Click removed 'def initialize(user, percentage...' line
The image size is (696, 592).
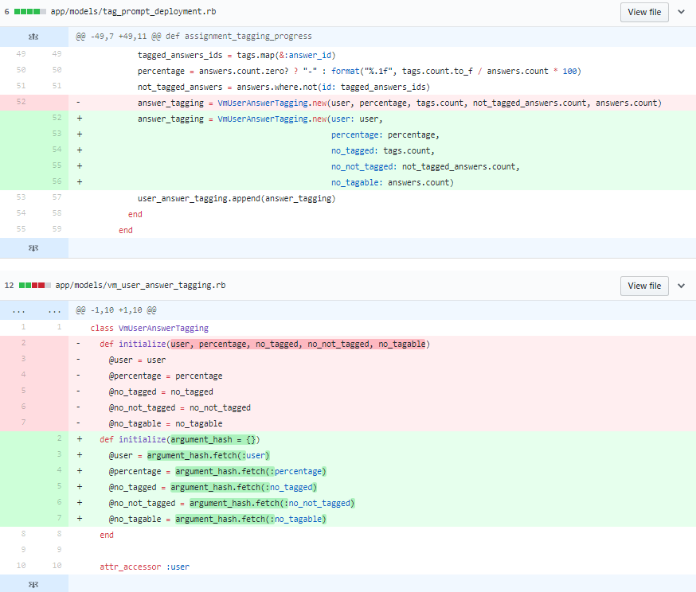382,344
